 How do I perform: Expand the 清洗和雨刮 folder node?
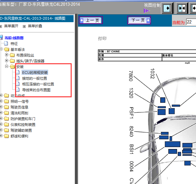tap(1, 112)
